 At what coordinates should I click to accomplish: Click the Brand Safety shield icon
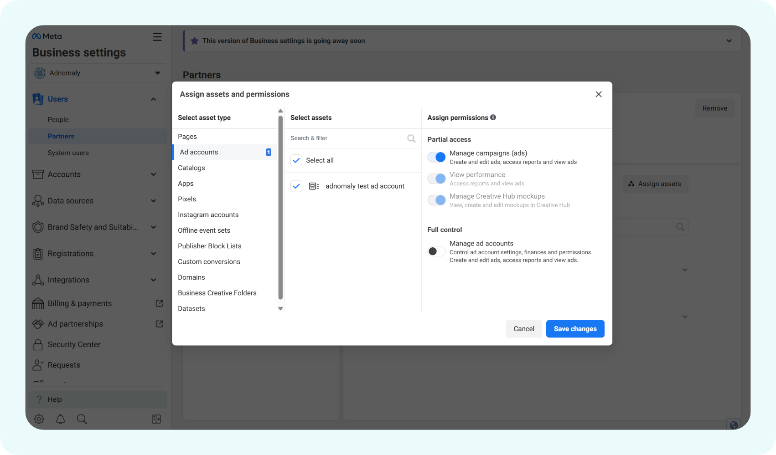click(x=38, y=227)
